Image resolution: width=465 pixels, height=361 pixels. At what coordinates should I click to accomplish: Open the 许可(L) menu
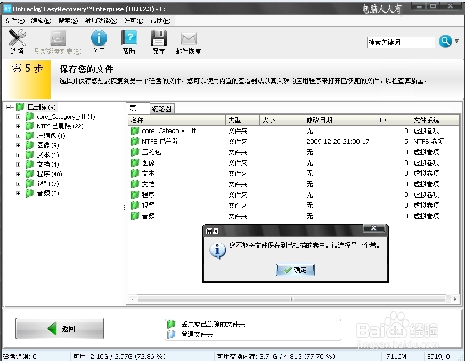[134, 20]
